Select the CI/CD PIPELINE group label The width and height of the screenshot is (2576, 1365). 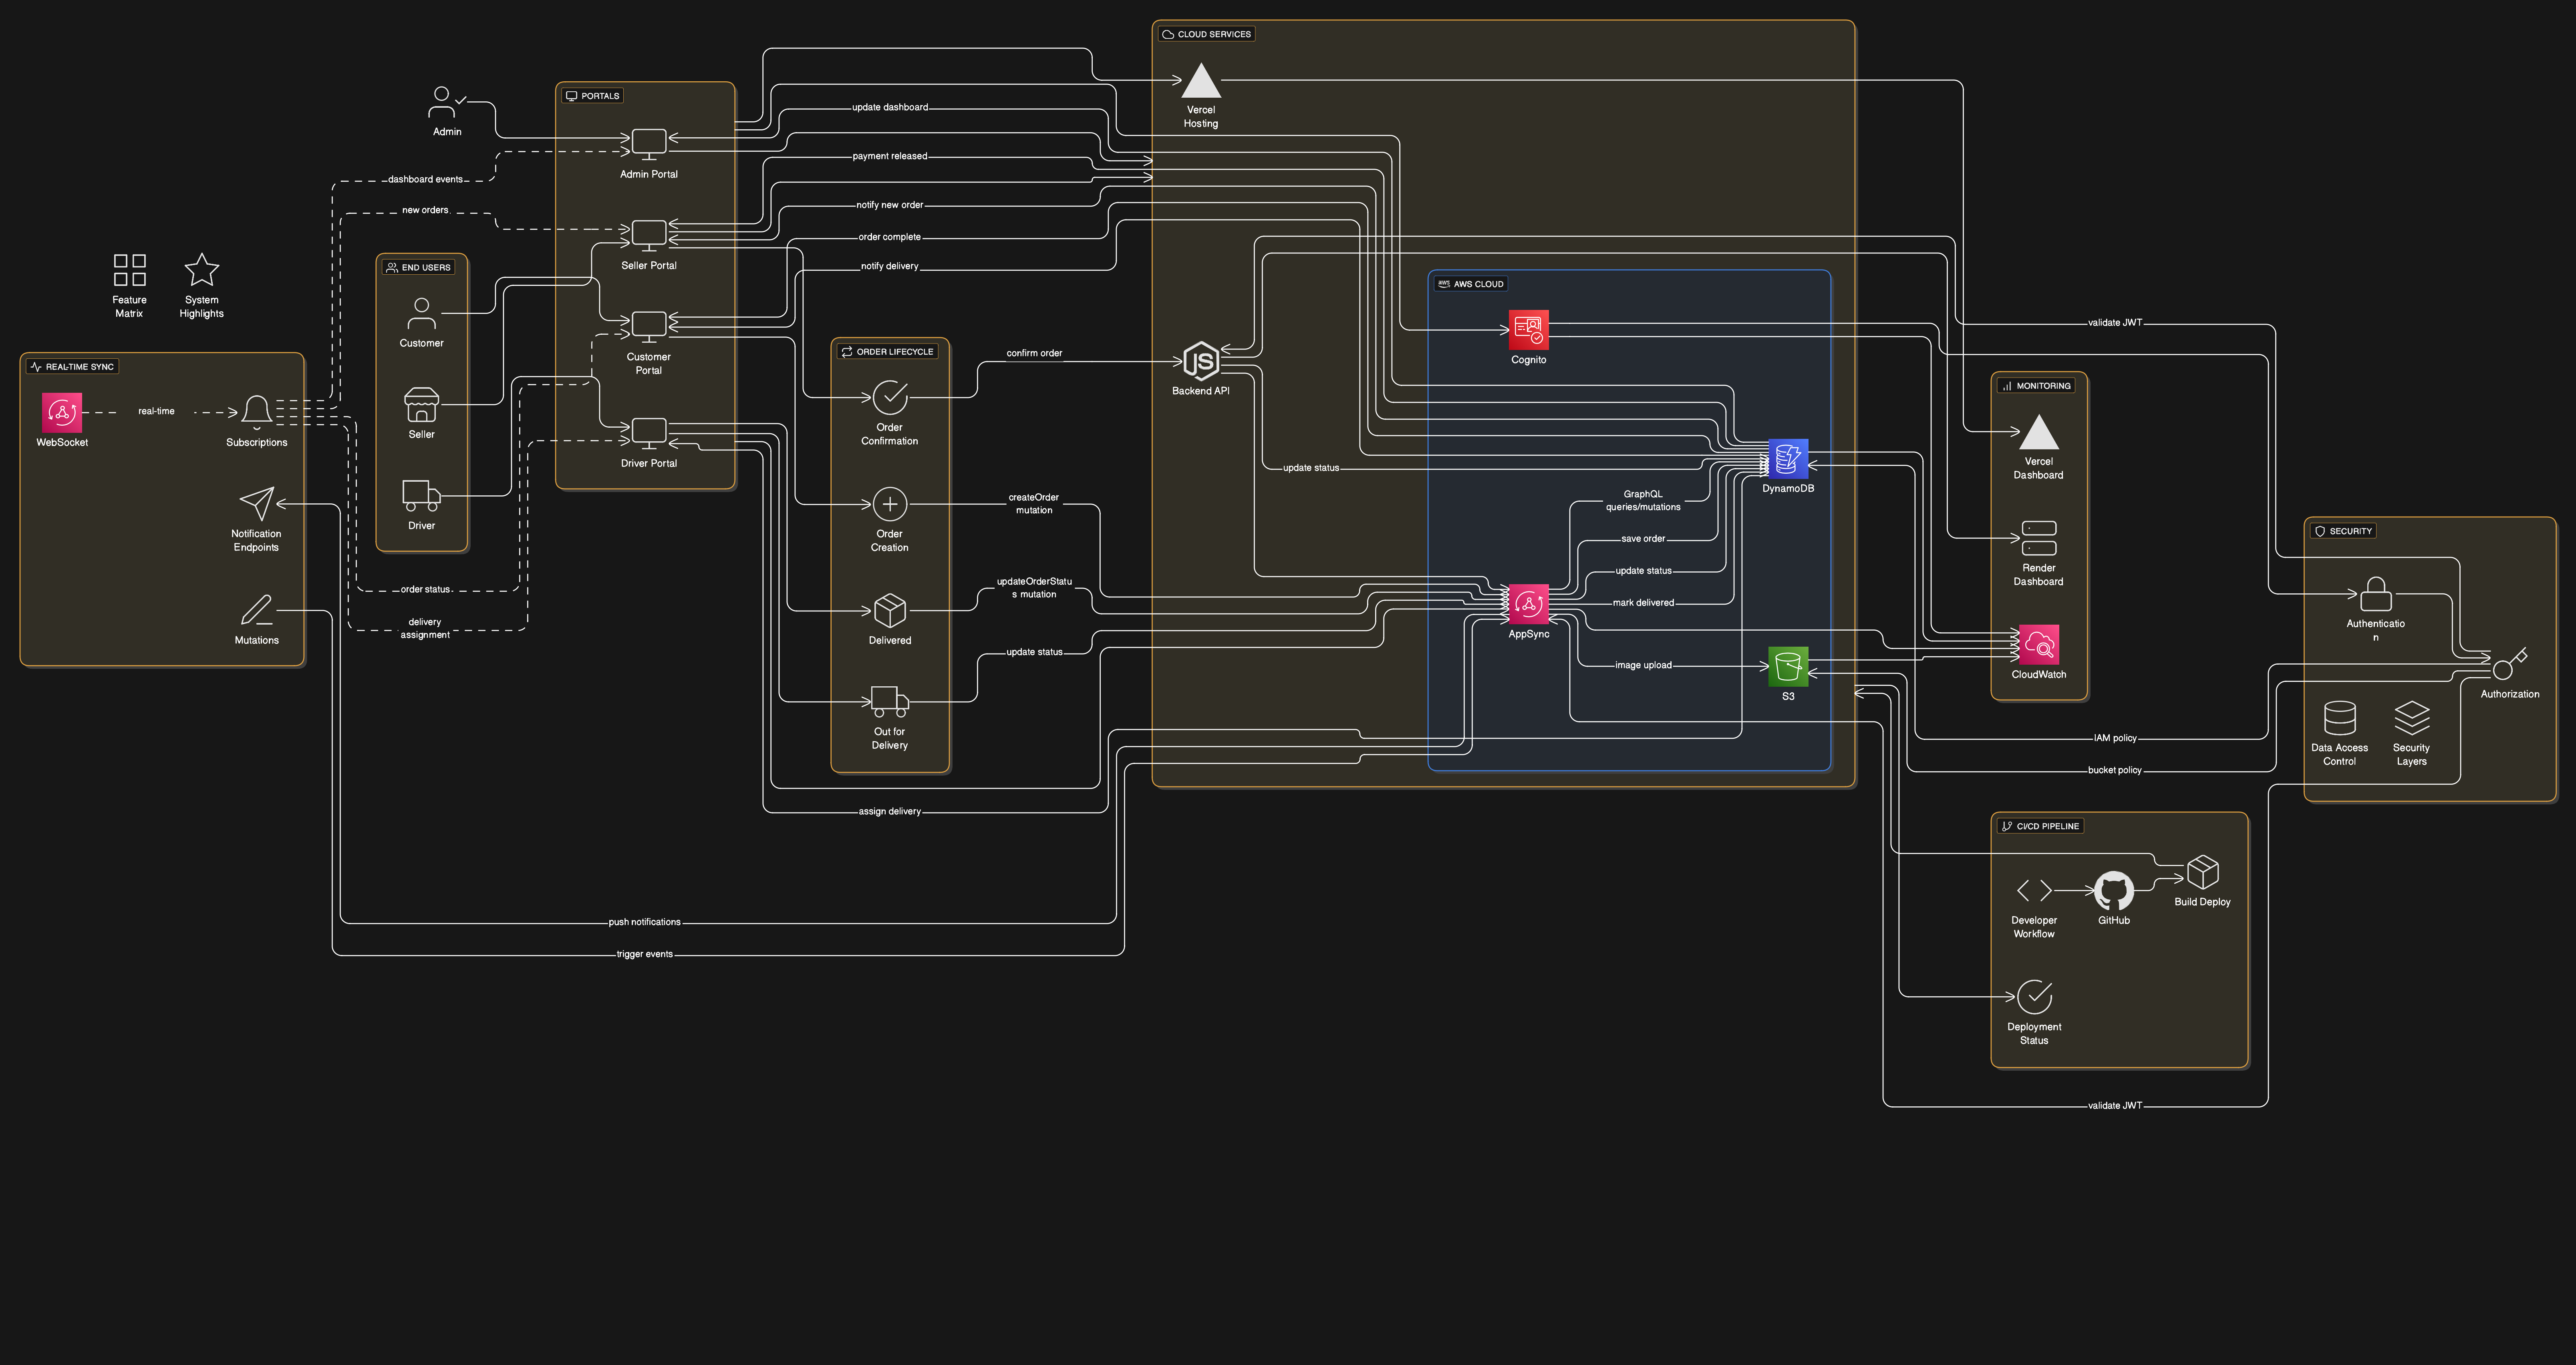click(2040, 826)
